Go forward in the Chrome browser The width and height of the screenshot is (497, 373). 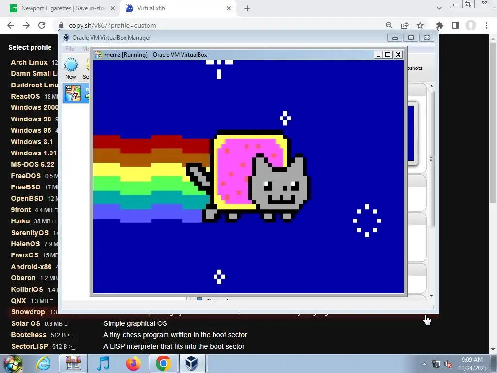26,25
